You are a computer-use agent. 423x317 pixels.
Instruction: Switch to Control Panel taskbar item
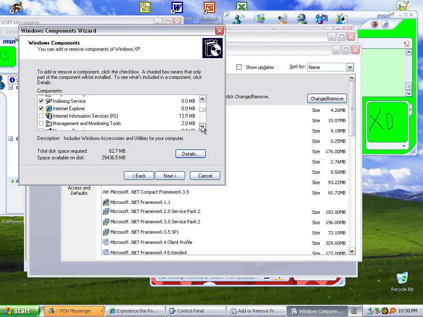195,311
